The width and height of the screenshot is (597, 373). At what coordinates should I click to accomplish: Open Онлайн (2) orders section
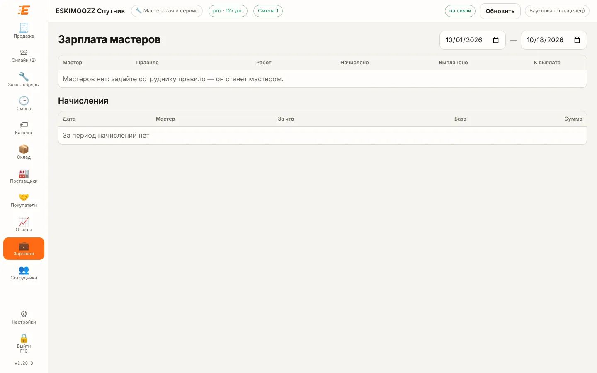[24, 56]
